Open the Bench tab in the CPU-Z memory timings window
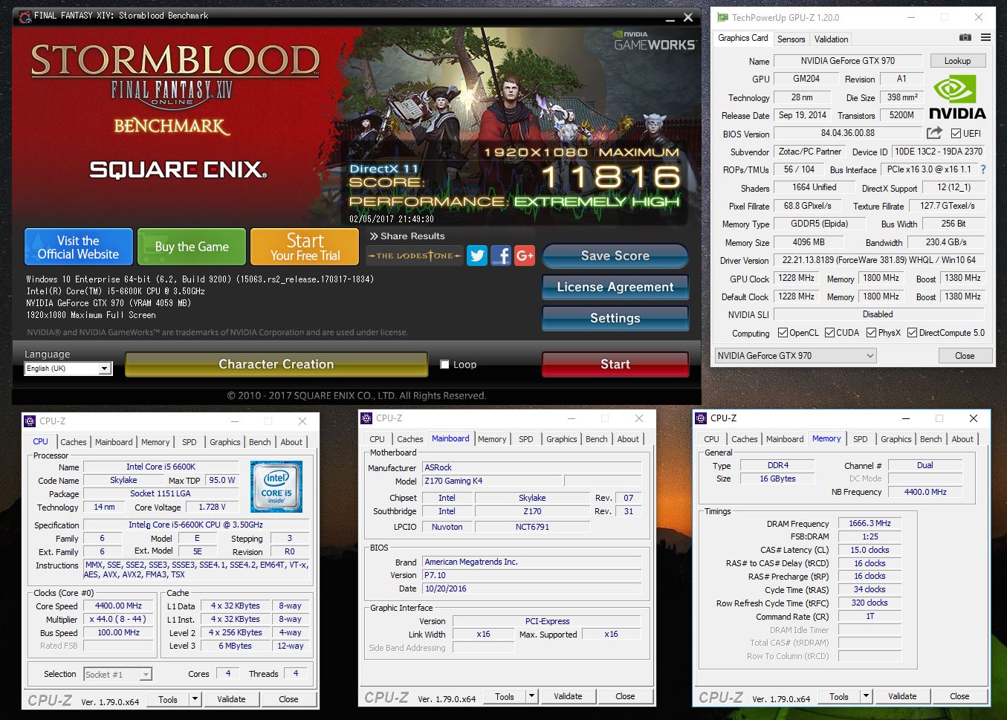1007x720 pixels. pos(930,439)
